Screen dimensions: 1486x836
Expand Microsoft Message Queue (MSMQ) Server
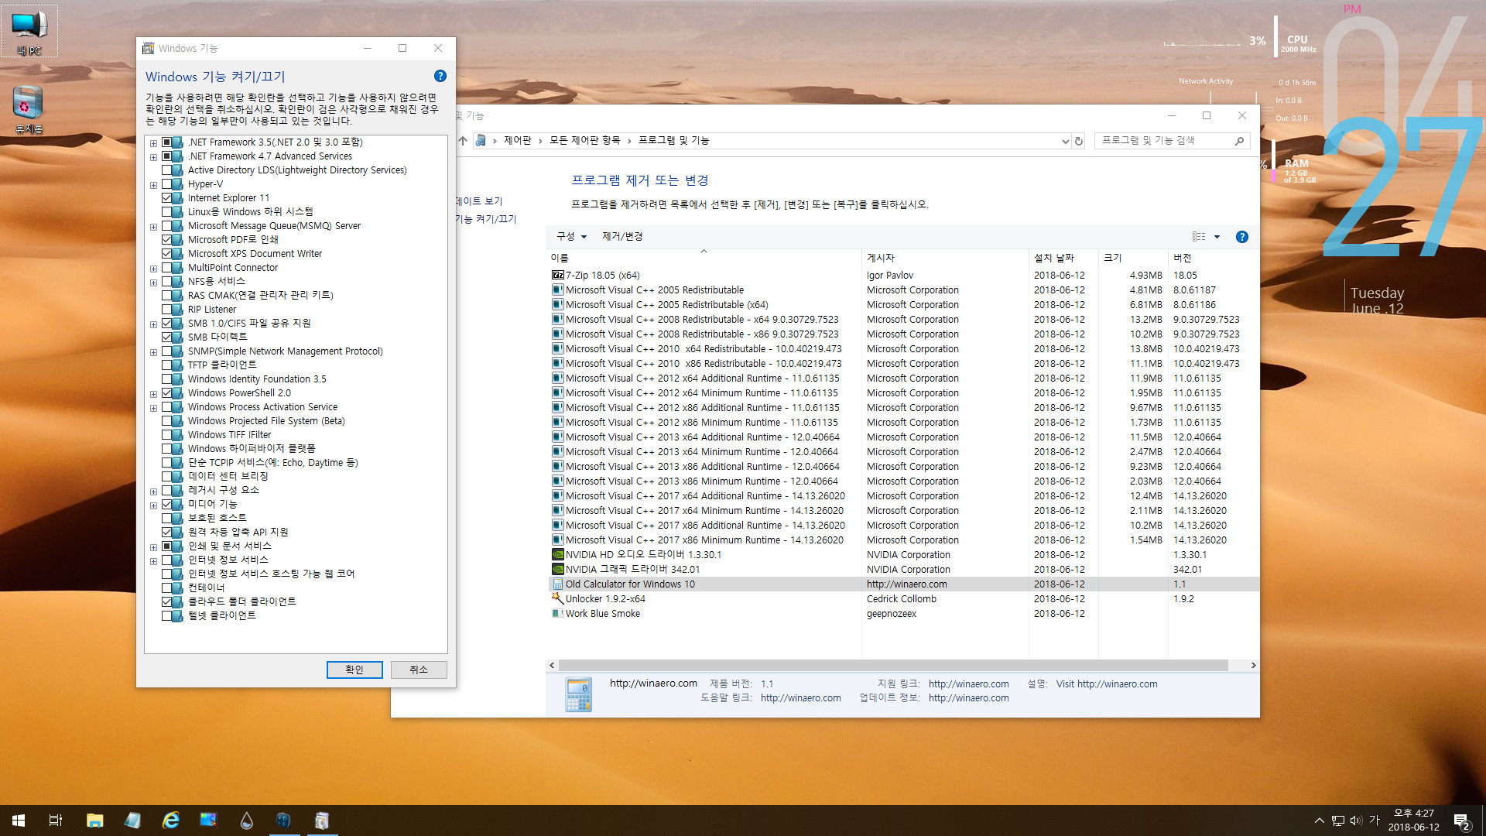[153, 227]
